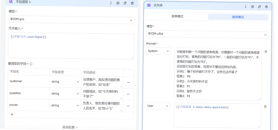Click the 优先级 node title
Screen dimensions: 278x130
pyautogui.click(x=158, y=5)
